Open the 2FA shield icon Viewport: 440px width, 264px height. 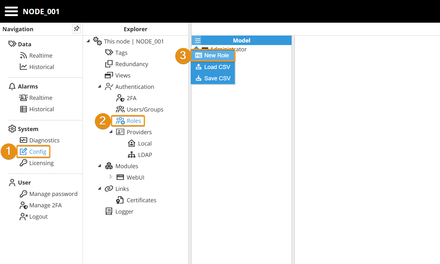click(x=120, y=98)
